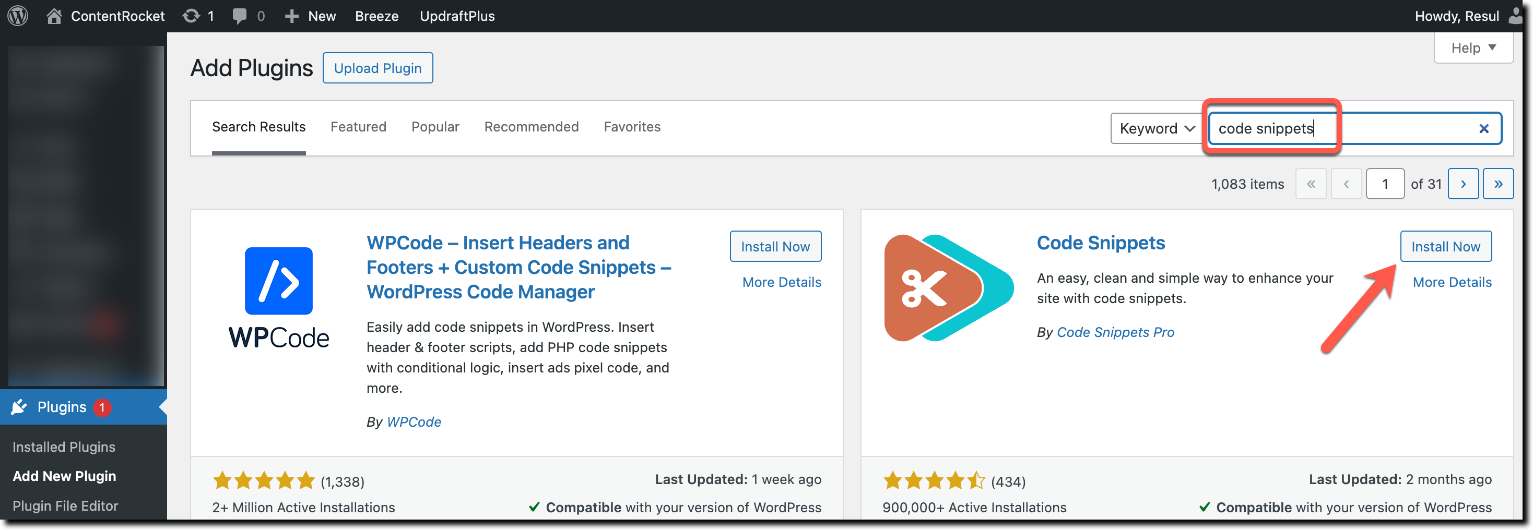Open the New content menu

coord(310,16)
